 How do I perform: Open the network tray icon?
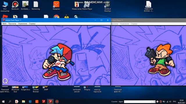pos(167,101)
